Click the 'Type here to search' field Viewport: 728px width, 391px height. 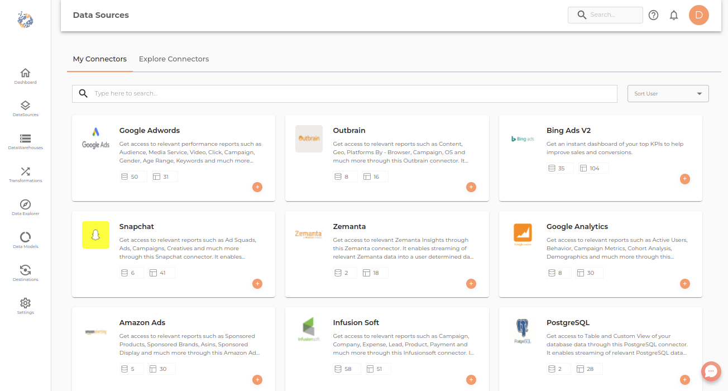pyautogui.click(x=344, y=94)
